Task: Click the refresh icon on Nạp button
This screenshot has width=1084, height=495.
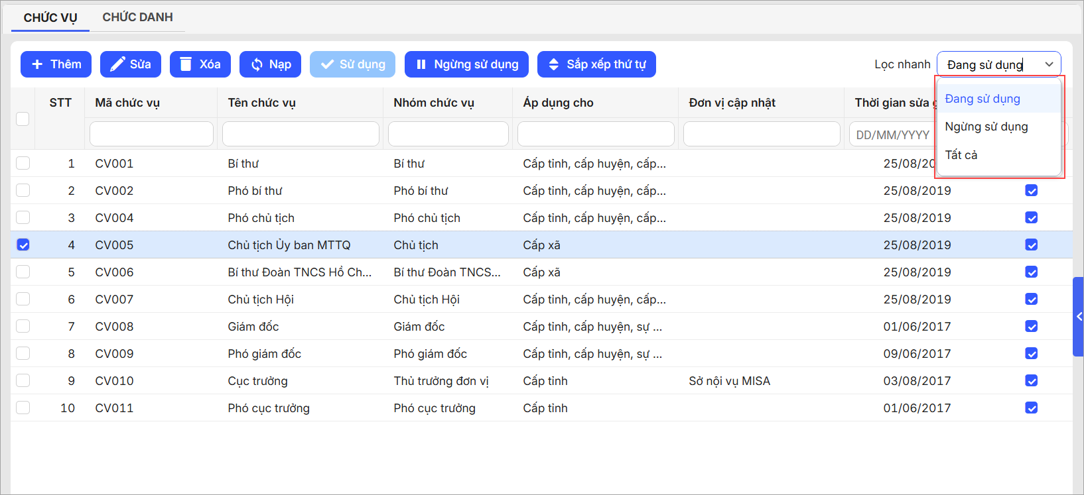Action: pyautogui.click(x=257, y=64)
